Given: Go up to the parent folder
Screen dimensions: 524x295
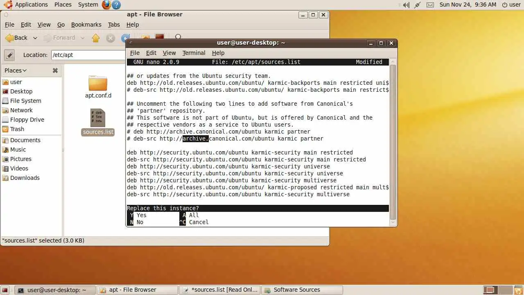Looking at the screenshot, I should point(96,38).
